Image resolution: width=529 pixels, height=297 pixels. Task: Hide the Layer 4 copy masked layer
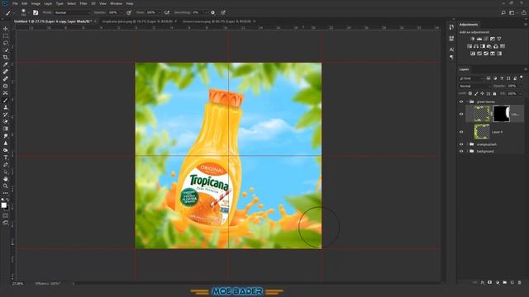click(x=461, y=114)
